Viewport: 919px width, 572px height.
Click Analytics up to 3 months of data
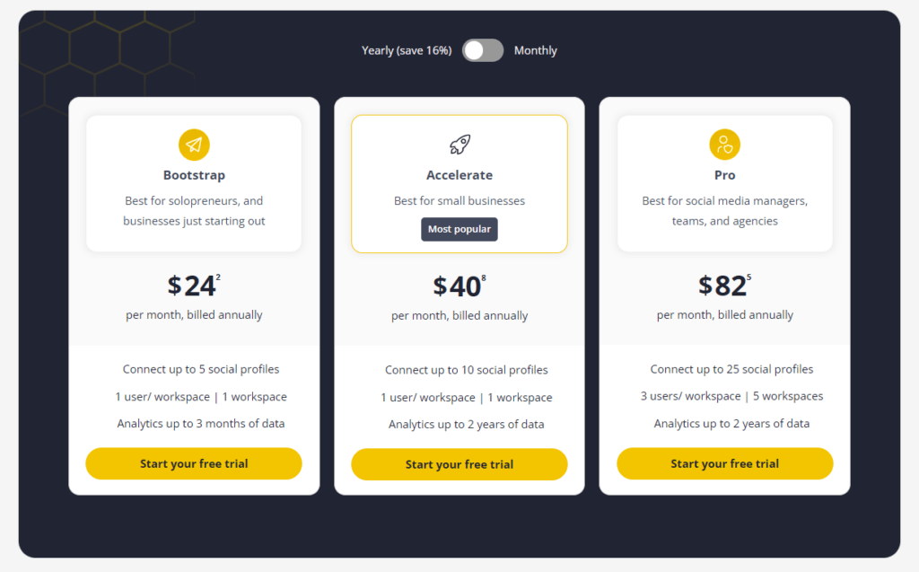[200, 424]
